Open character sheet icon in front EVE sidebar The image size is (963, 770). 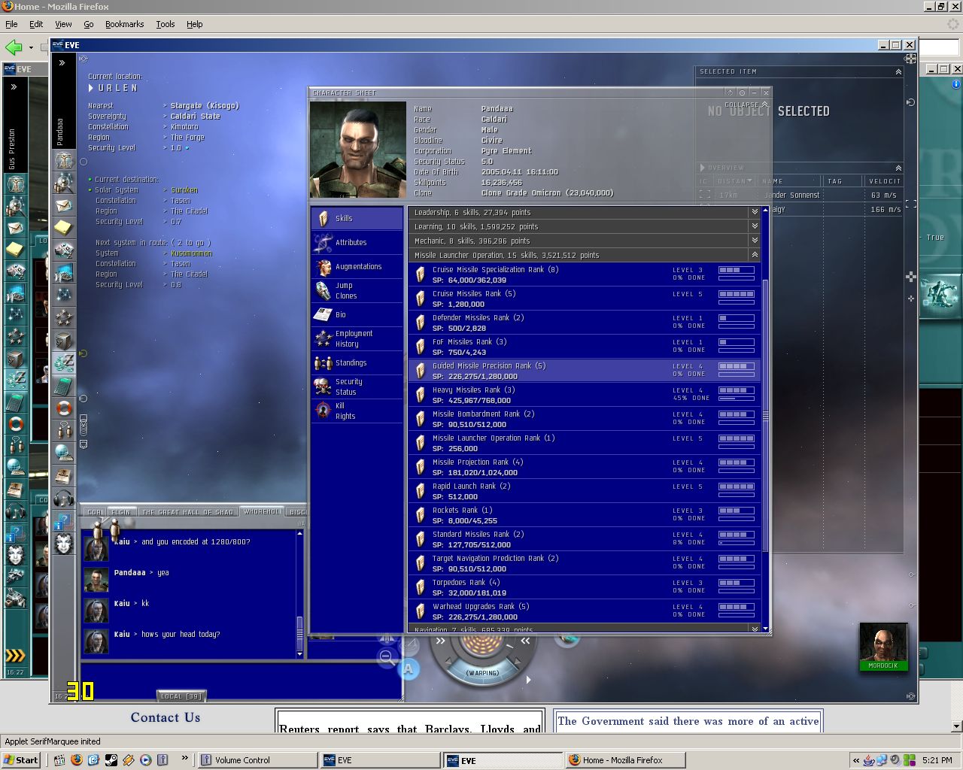click(x=64, y=160)
